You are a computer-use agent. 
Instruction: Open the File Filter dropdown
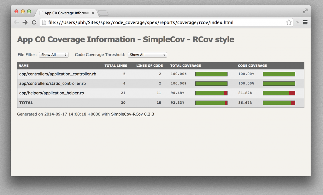[54, 55]
